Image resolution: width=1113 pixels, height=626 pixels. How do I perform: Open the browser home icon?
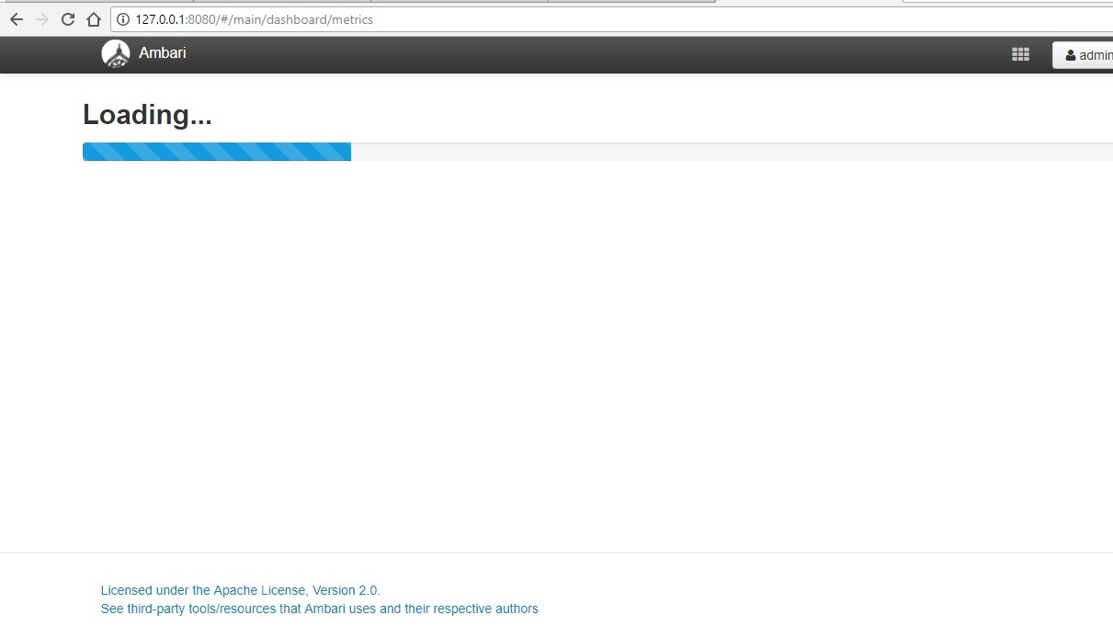[93, 18]
